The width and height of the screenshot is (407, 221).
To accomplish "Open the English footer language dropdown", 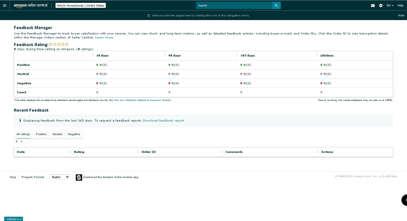I will 60,177.
